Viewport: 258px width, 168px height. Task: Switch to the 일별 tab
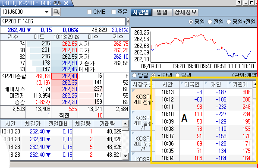(162, 12)
